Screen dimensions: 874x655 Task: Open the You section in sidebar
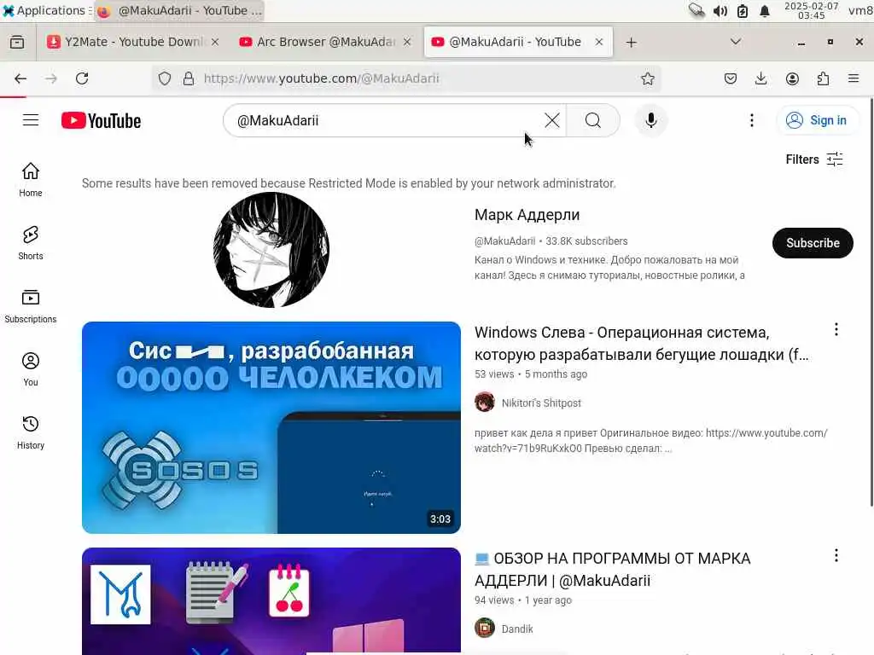31,369
